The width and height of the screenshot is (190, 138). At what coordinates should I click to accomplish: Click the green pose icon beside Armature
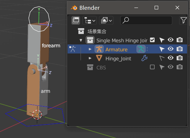[141, 49]
